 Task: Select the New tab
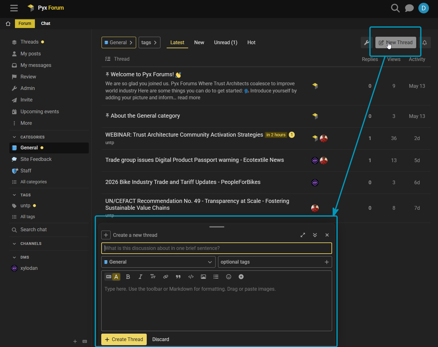(x=199, y=43)
